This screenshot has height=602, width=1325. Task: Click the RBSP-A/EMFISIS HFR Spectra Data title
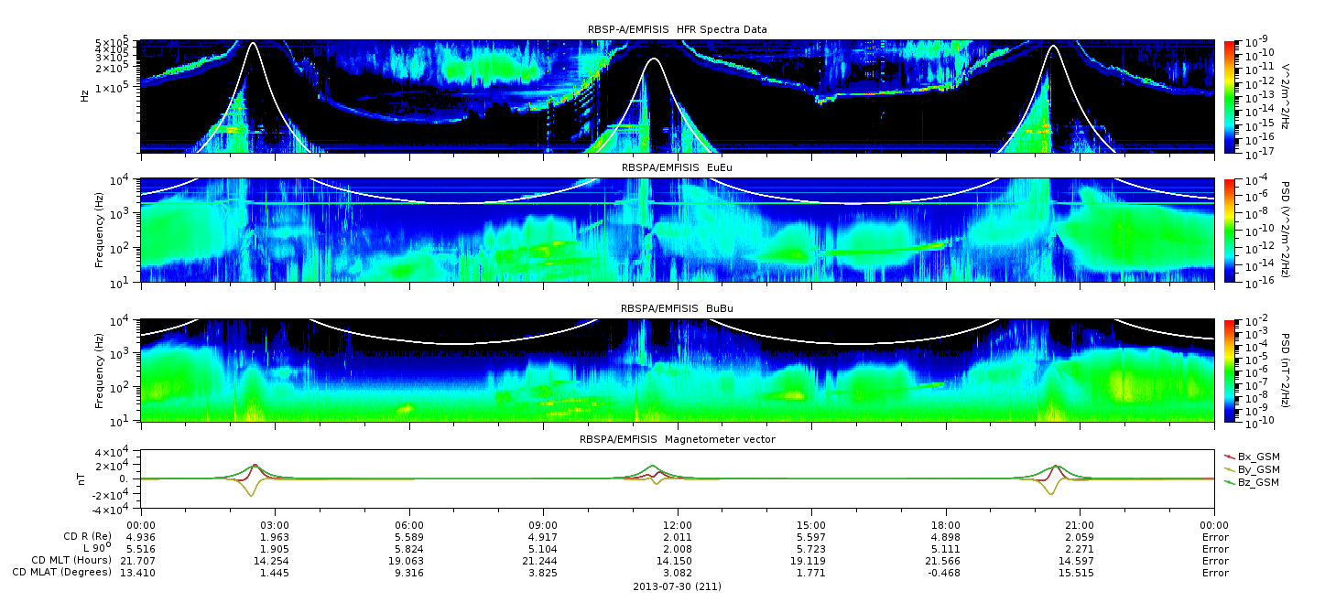coord(678,29)
